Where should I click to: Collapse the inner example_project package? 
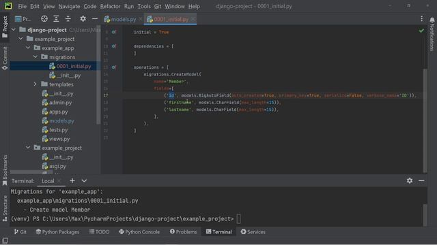(28, 148)
